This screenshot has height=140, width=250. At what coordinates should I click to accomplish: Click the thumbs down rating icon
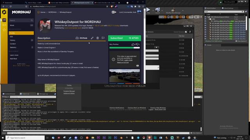point(137,44)
